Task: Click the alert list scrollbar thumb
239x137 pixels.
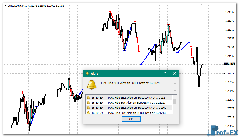Action: 175,102
